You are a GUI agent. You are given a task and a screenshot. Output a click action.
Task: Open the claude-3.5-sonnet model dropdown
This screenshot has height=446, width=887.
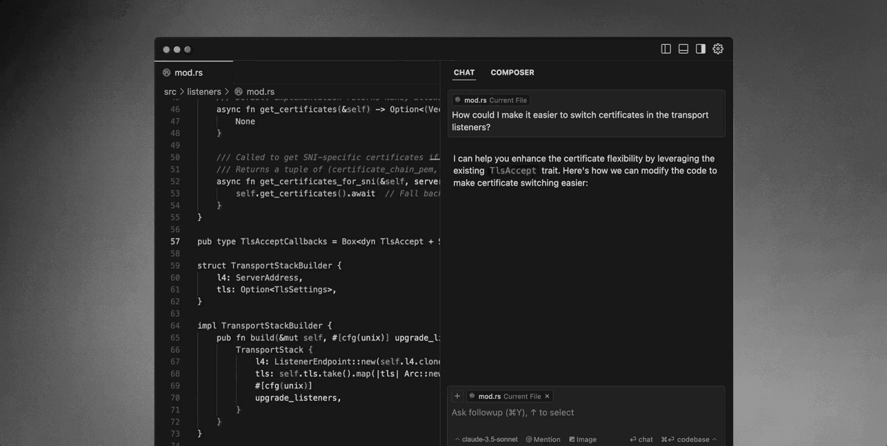[486, 439]
